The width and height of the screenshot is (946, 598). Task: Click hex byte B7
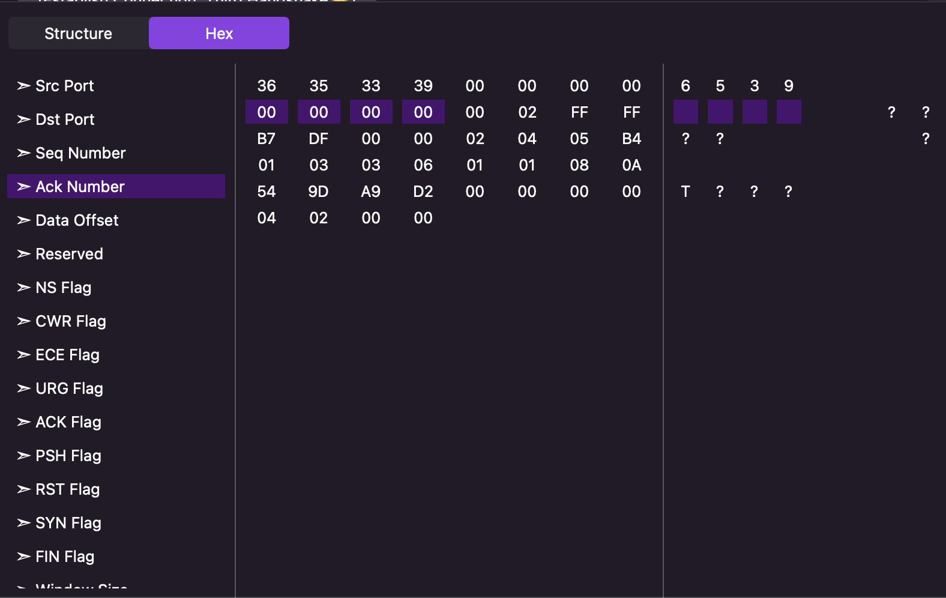[267, 139]
